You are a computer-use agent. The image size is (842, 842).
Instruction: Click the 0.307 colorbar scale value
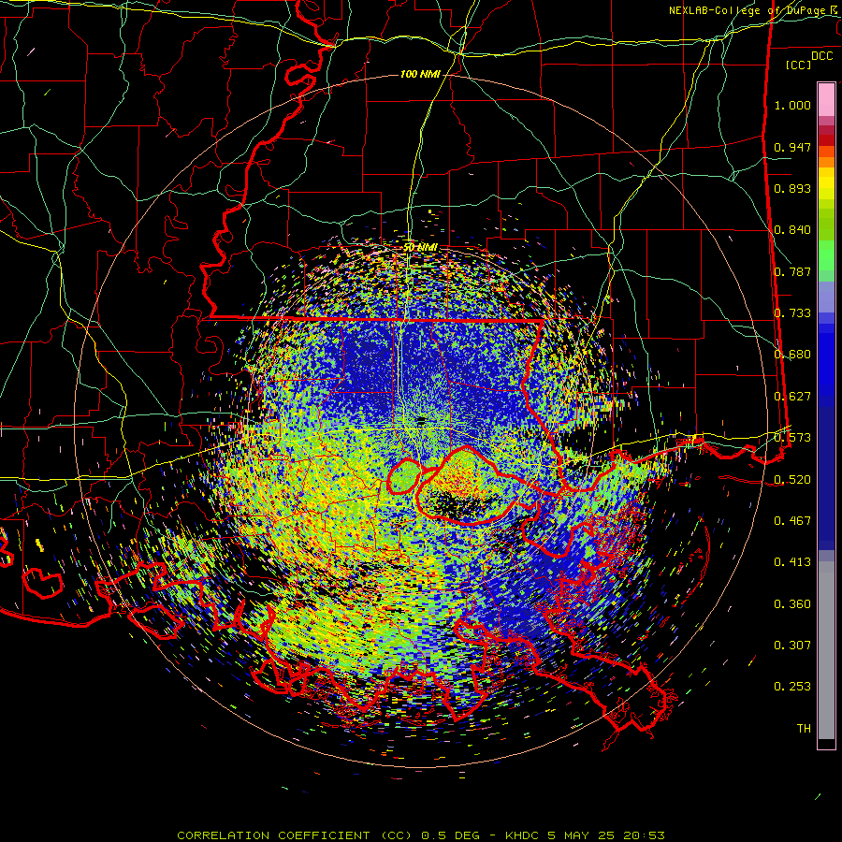click(x=792, y=646)
